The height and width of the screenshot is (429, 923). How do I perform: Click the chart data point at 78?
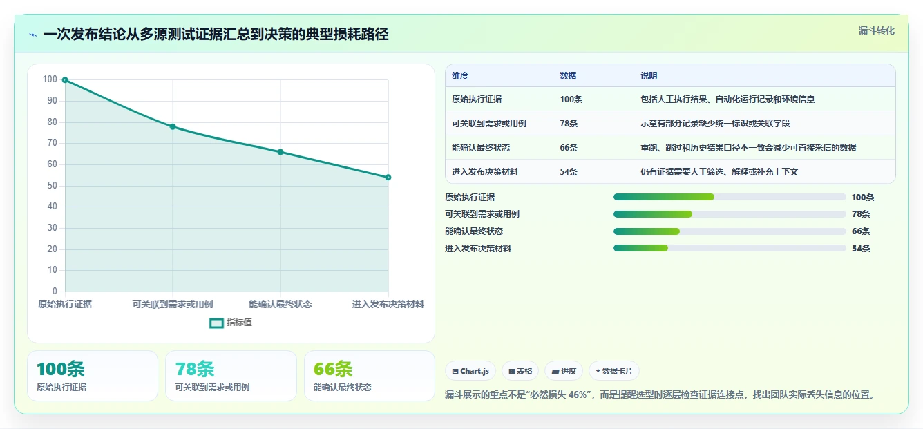pyautogui.click(x=173, y=126)
